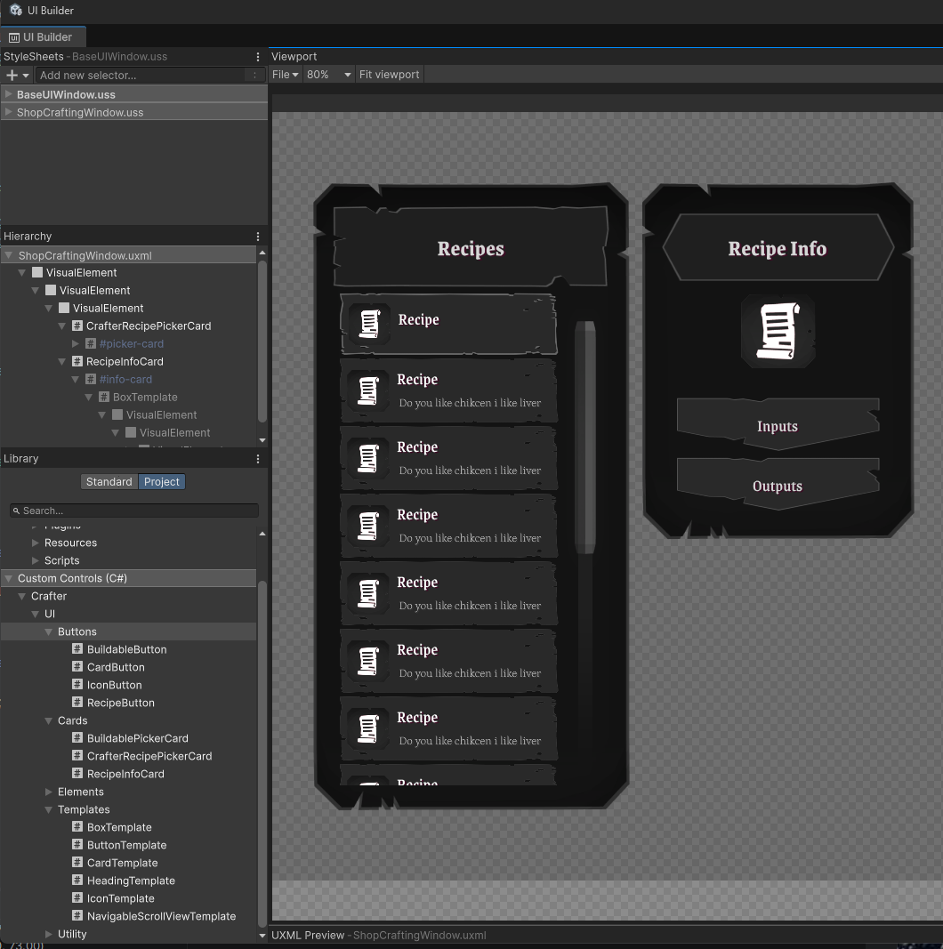
Task: Click the C# icon beside BoxTemplate
Action: (x=77, y=827)
